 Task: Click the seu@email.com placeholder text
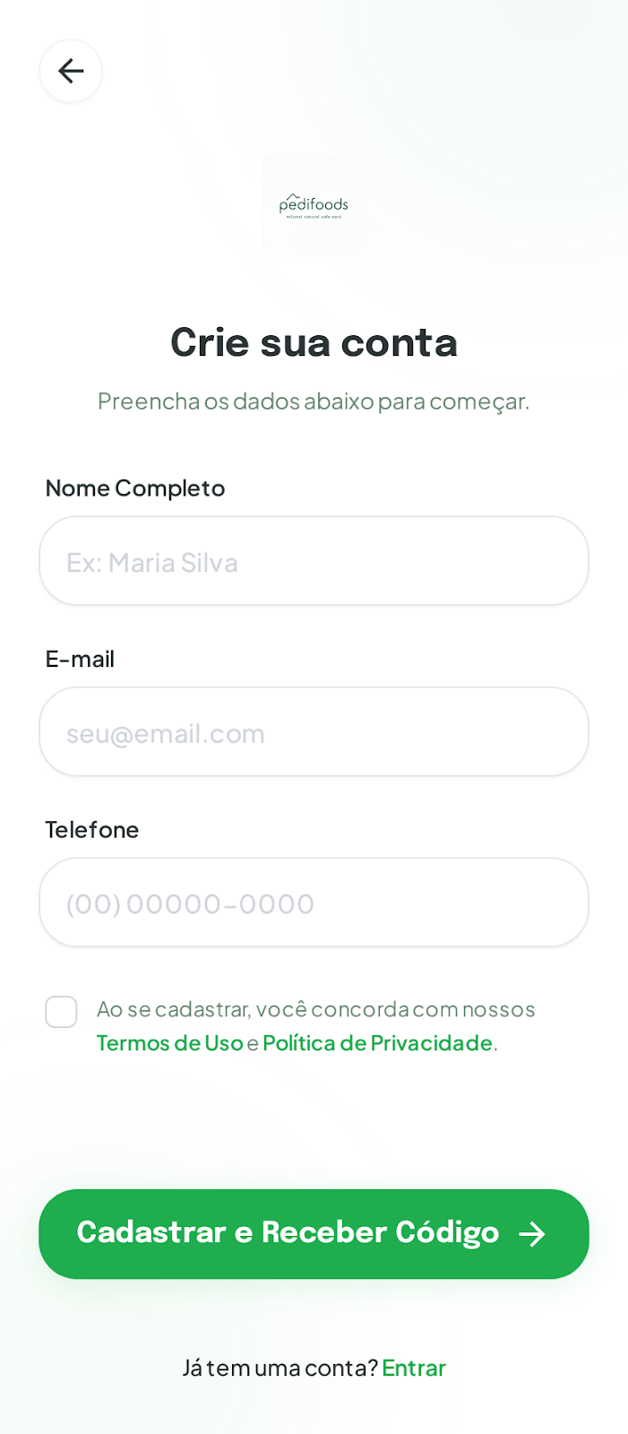click(x=166, y=734)
